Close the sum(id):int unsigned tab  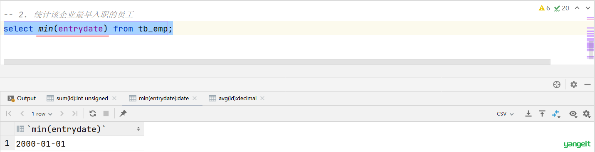(114, 98)
